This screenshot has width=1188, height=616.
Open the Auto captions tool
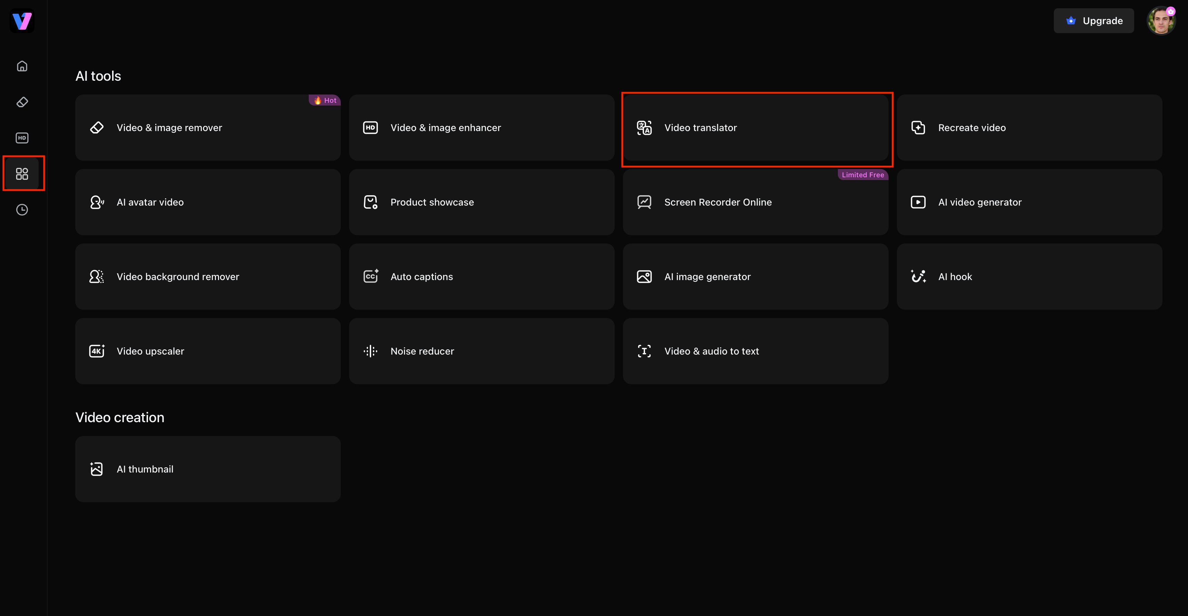pos(482,277)
